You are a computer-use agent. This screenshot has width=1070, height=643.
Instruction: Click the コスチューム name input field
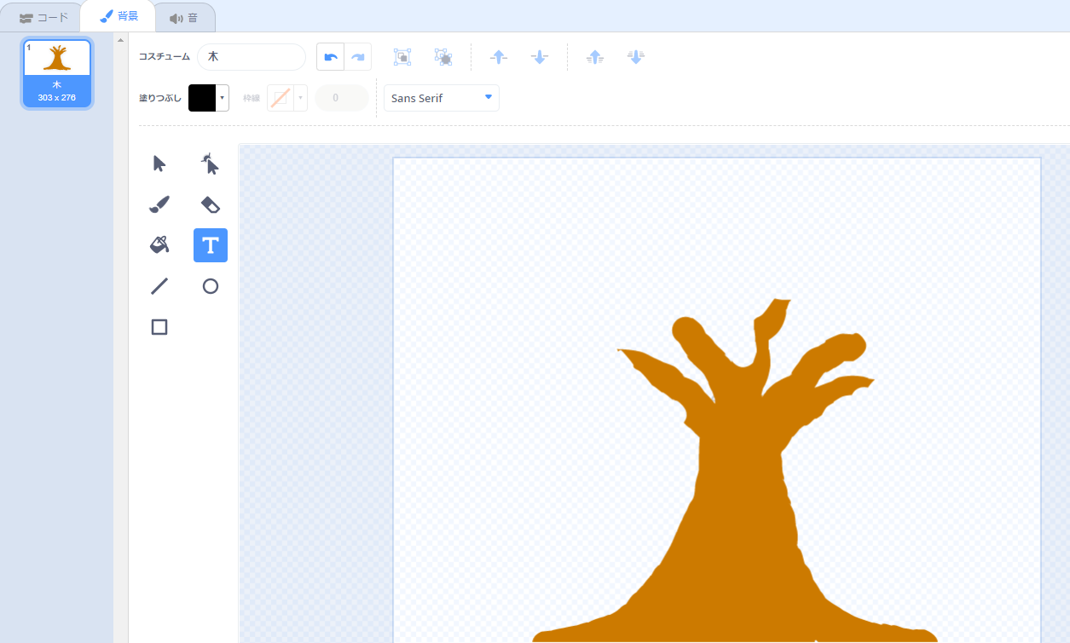tap(252, 57)
